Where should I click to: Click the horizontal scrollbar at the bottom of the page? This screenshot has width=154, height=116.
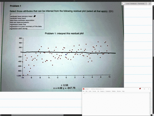click(x=38, y=115)
